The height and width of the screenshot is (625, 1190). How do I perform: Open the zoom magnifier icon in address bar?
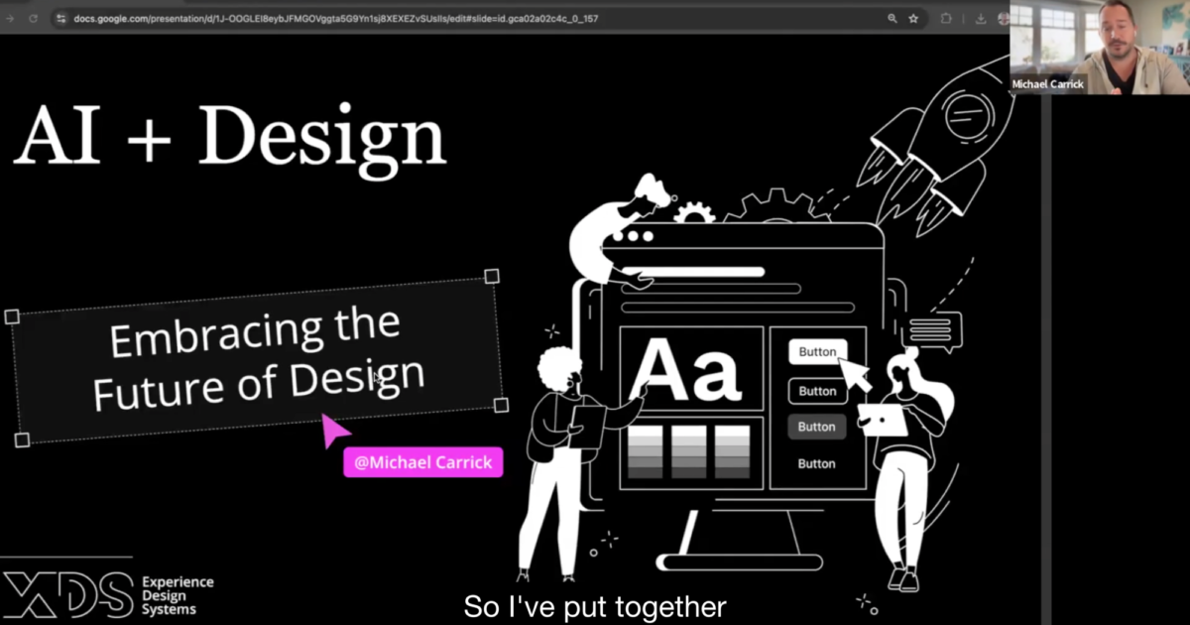click(x=892, y=18)
